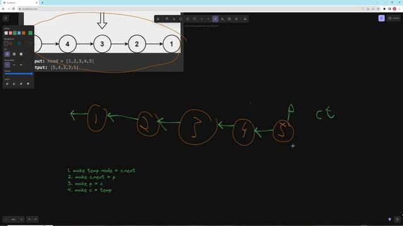Select the Diamond shape tool
The width and height of the screenshot is (403, 226).
188,19
